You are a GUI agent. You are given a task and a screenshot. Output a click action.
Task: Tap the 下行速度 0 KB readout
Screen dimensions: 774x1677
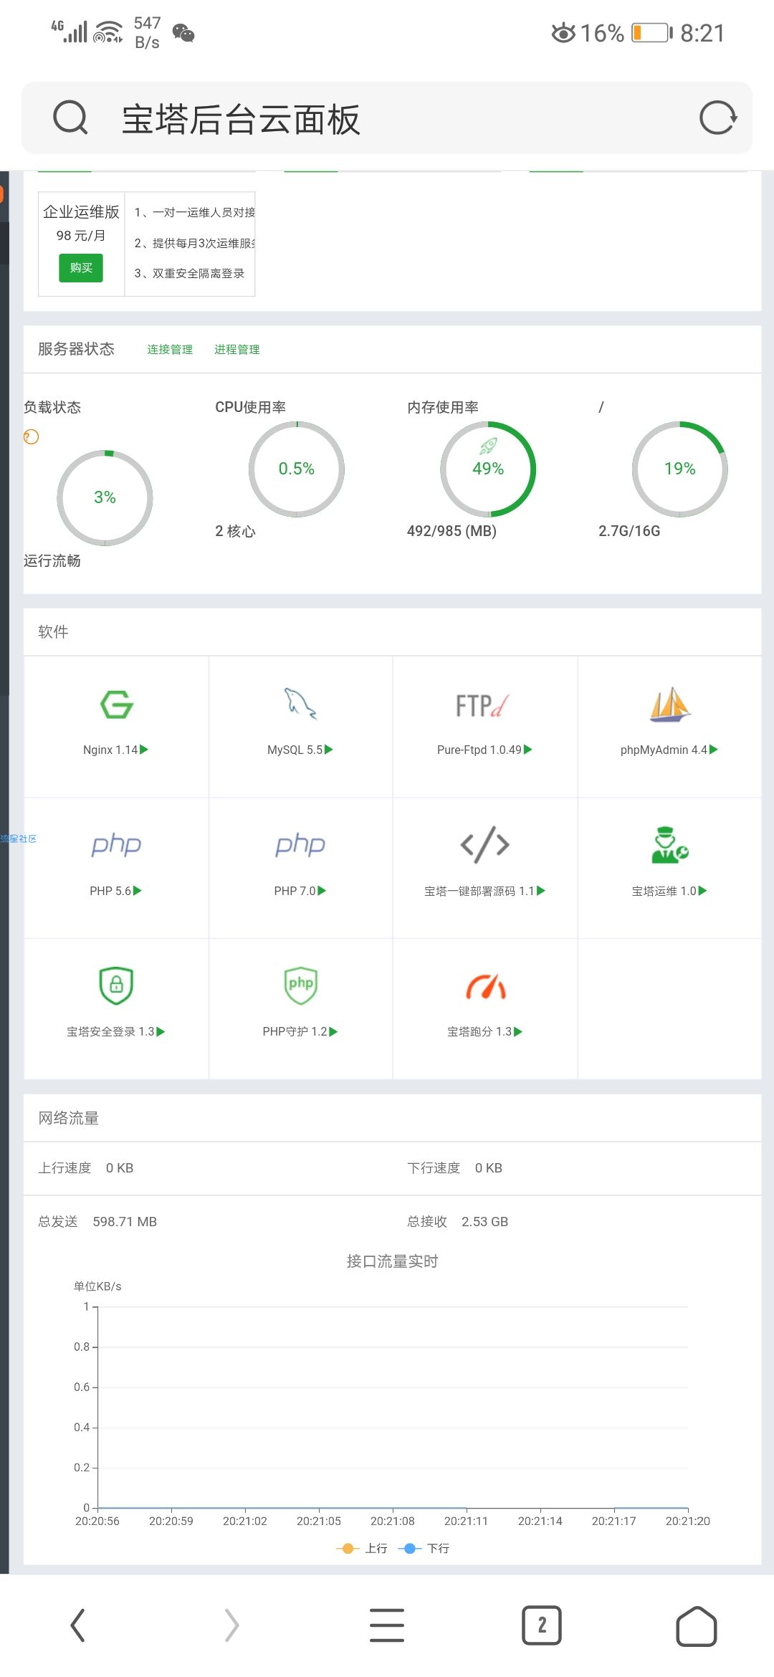(x=455, y=1168)
